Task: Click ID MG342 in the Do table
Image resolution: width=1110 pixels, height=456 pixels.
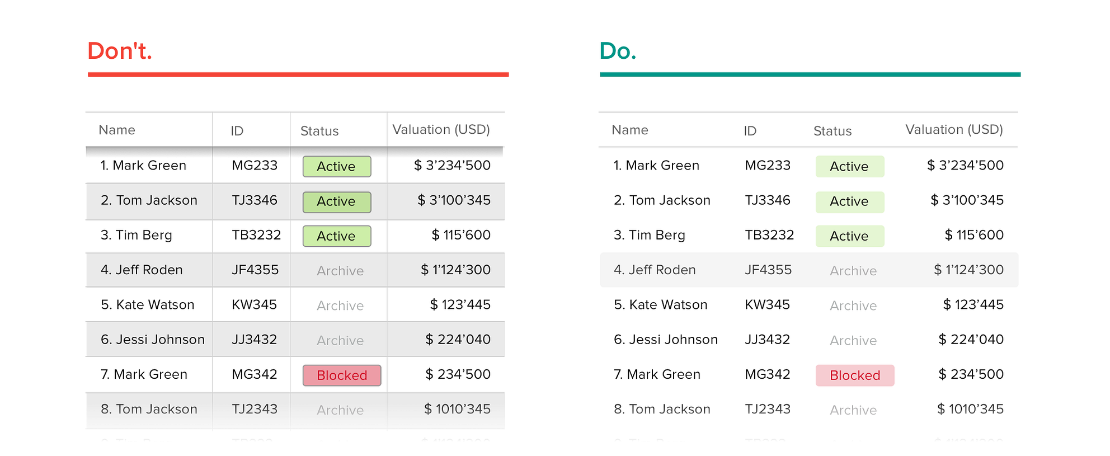Action: coord(767,374)
